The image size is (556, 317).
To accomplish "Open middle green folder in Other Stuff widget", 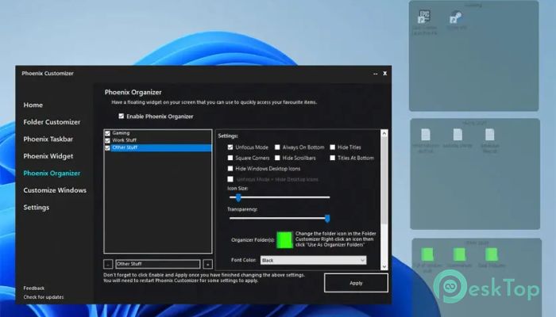I will click(x=459, y=254).
